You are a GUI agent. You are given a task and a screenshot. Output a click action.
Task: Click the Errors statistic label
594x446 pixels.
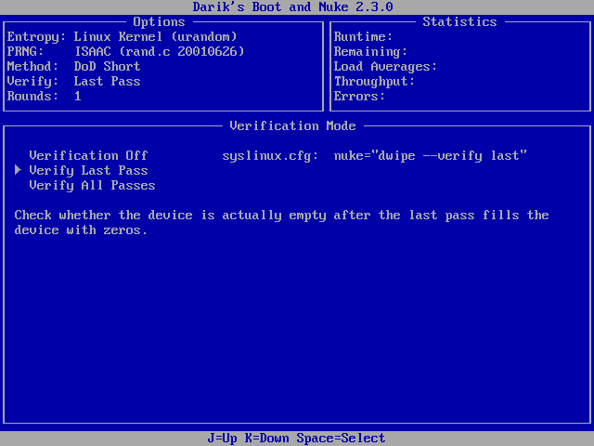(359, 96)
